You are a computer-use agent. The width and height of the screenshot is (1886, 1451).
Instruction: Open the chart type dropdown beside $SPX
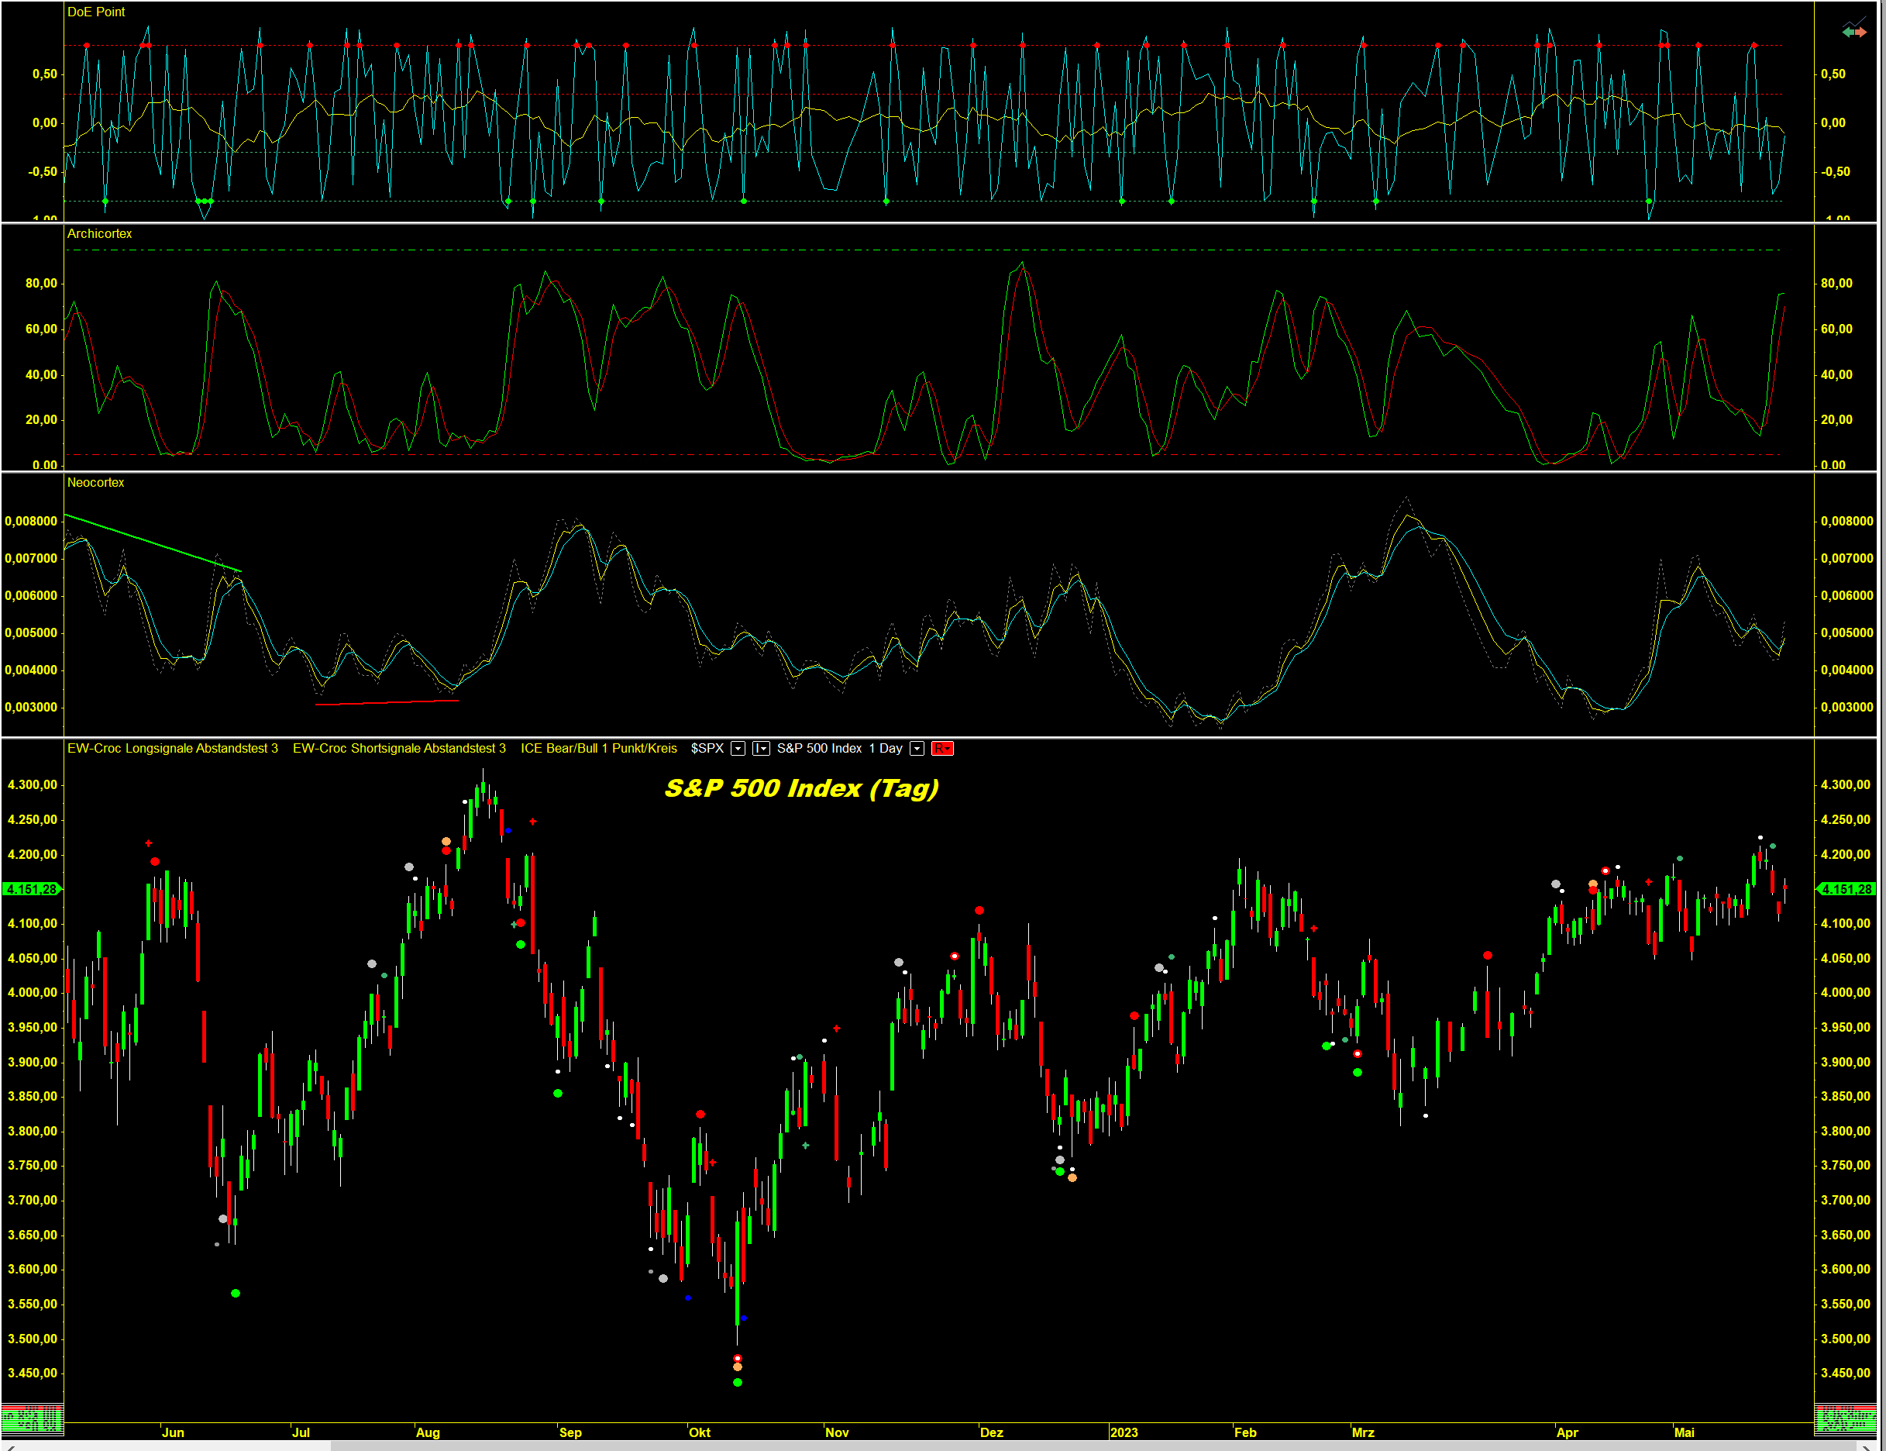760,749
